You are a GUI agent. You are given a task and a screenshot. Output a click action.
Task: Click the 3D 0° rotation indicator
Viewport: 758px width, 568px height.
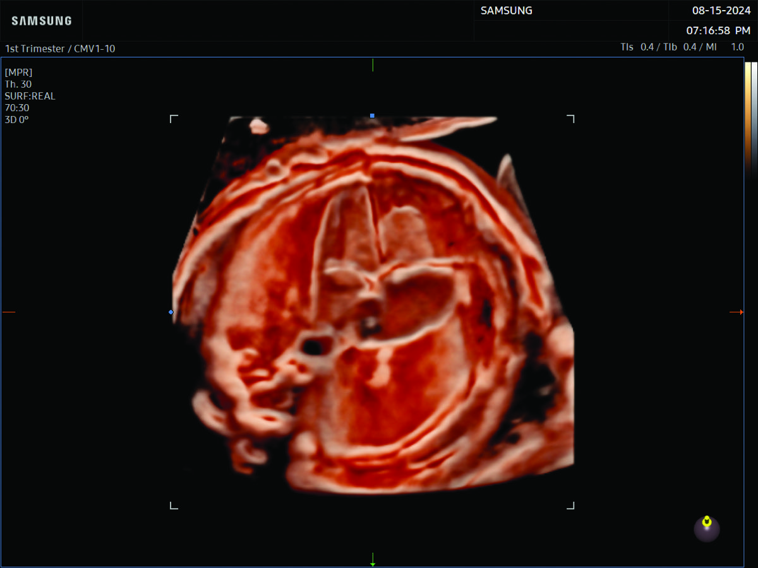tap(16, 119)
